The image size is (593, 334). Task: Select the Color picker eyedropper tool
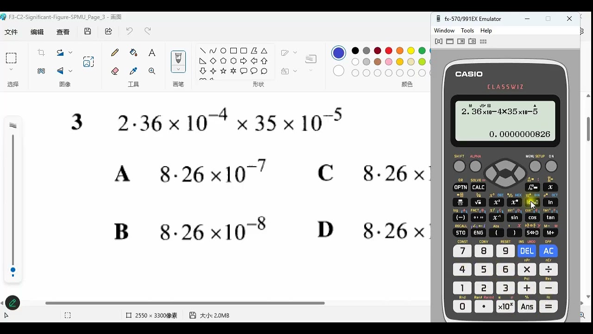(133, 71)
